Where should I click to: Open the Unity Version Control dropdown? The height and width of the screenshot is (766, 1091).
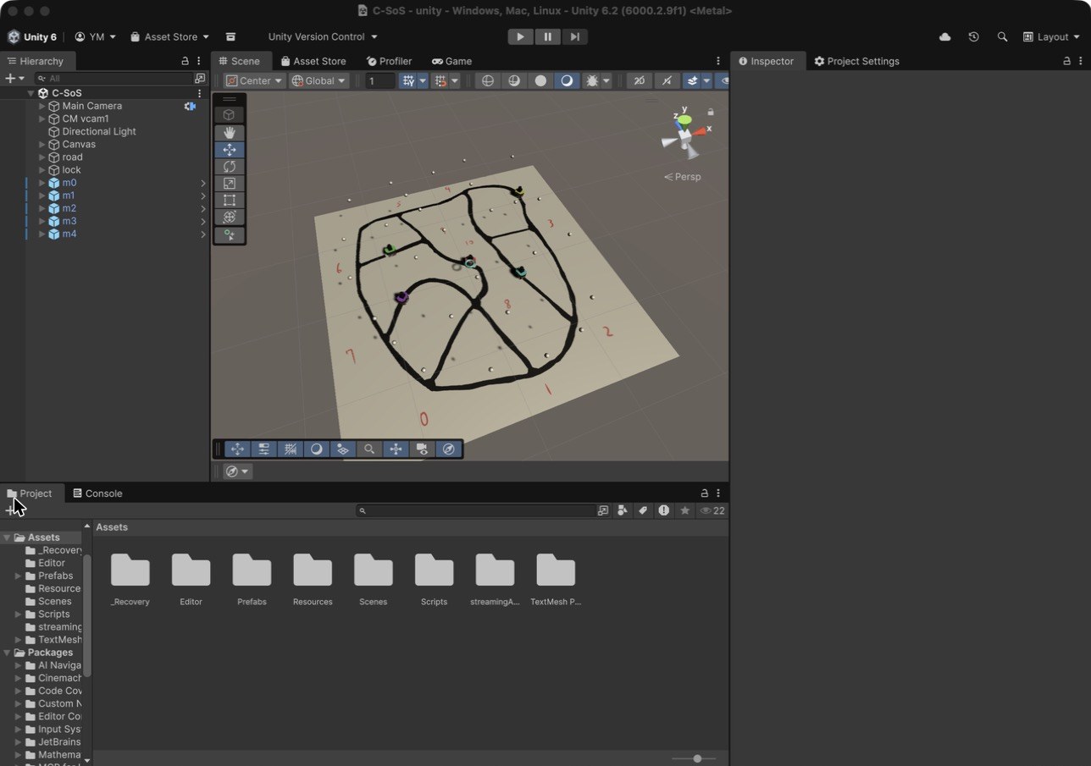point(323,37)
